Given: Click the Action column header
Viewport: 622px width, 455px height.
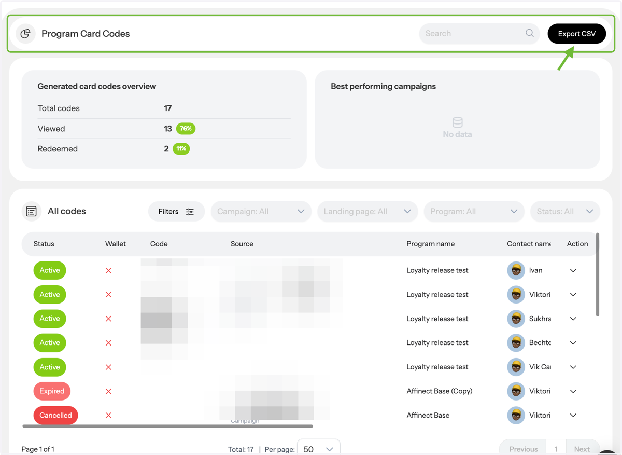Looking at the screenshot, I should [577, 244].
